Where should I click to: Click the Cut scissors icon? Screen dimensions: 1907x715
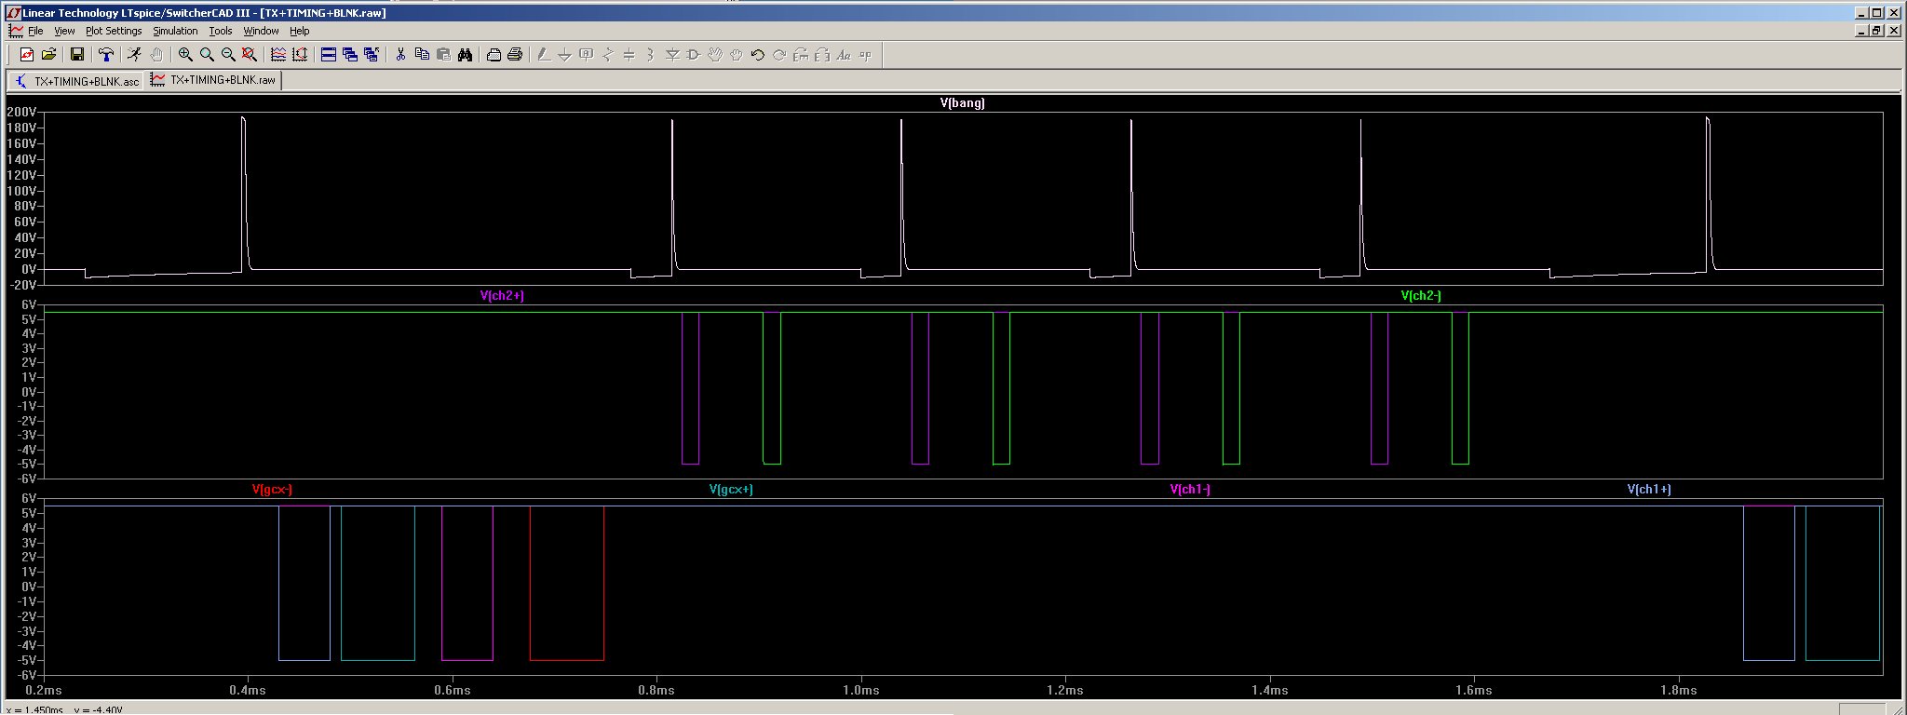400,55
